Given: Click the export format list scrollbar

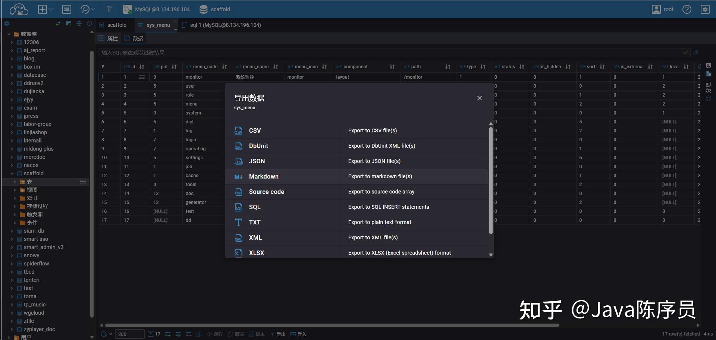Looking at the screenshot, I should point(491,181).
